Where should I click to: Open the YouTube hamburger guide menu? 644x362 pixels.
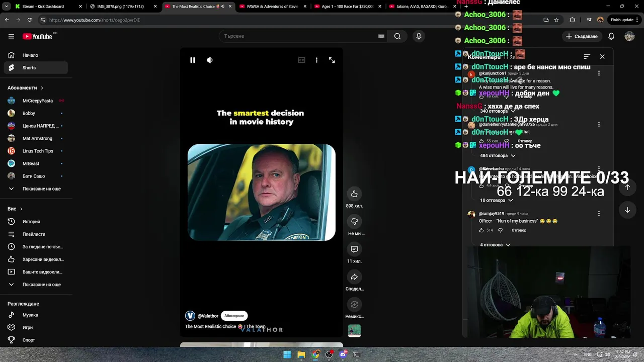(11, 36)
